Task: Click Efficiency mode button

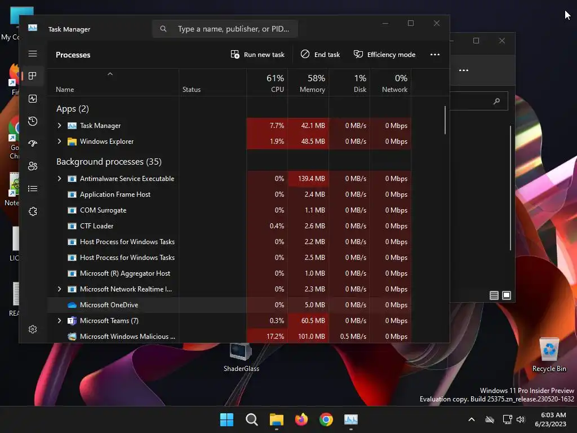Action: pyautogui.click(x=384, y=55)
